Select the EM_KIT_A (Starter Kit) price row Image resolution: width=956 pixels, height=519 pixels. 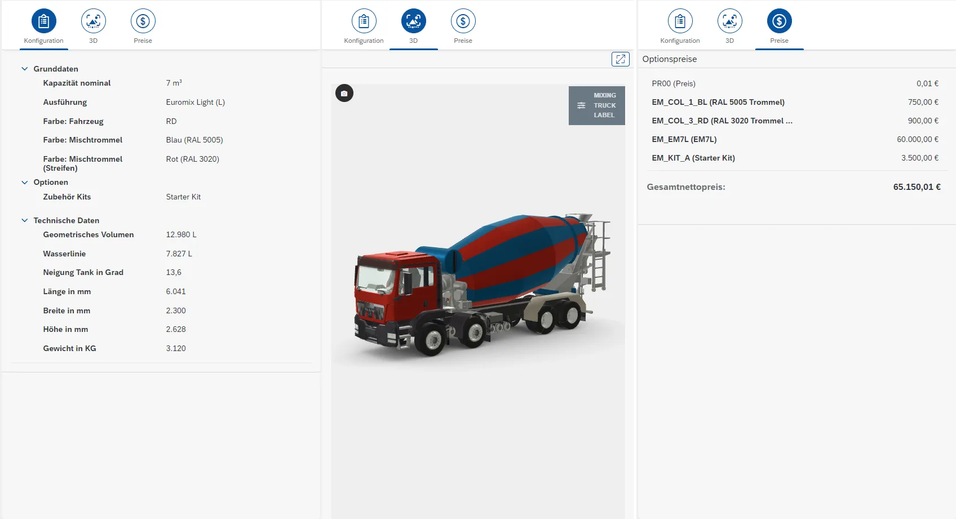(x=693, y=158)
